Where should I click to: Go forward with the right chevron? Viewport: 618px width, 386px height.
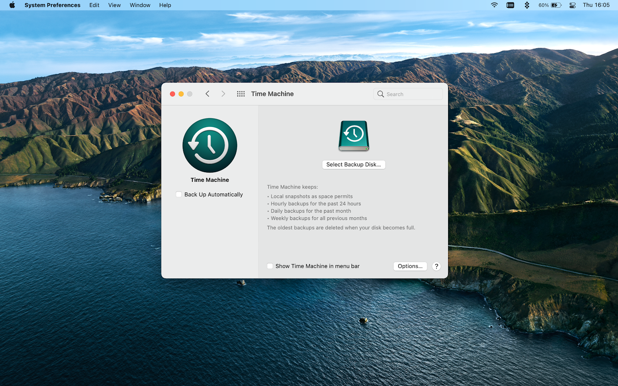[x=223, y=94]
